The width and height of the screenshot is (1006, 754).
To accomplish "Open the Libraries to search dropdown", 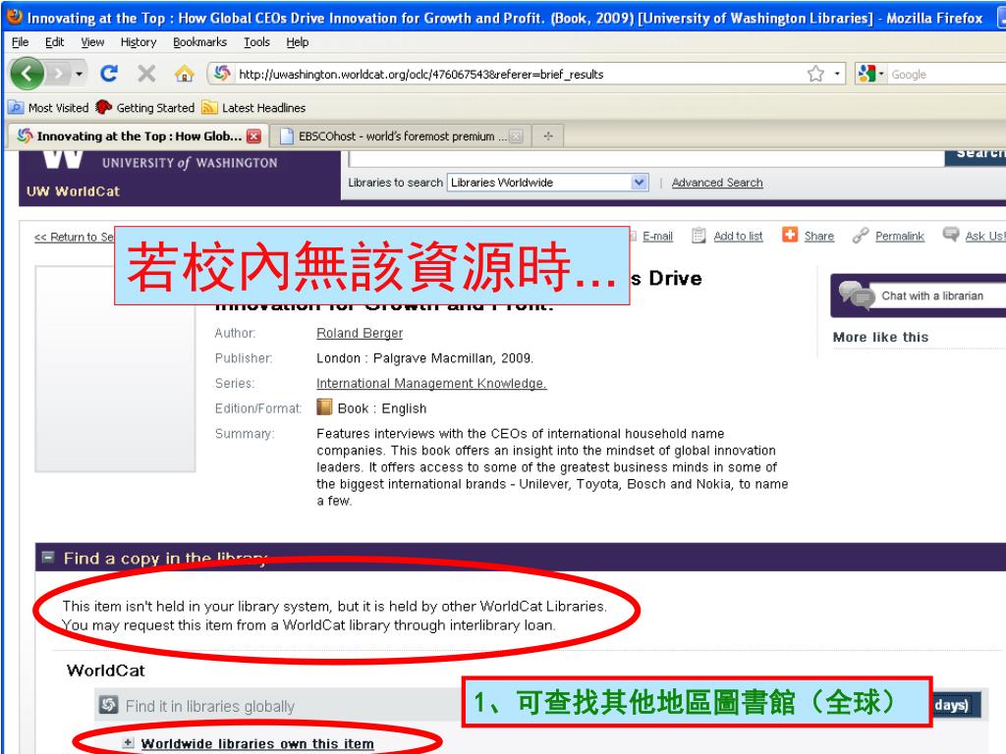I will (x=548, y=183).
